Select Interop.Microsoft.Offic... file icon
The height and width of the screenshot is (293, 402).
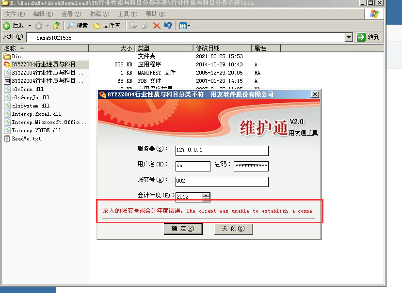coord(7,122)
